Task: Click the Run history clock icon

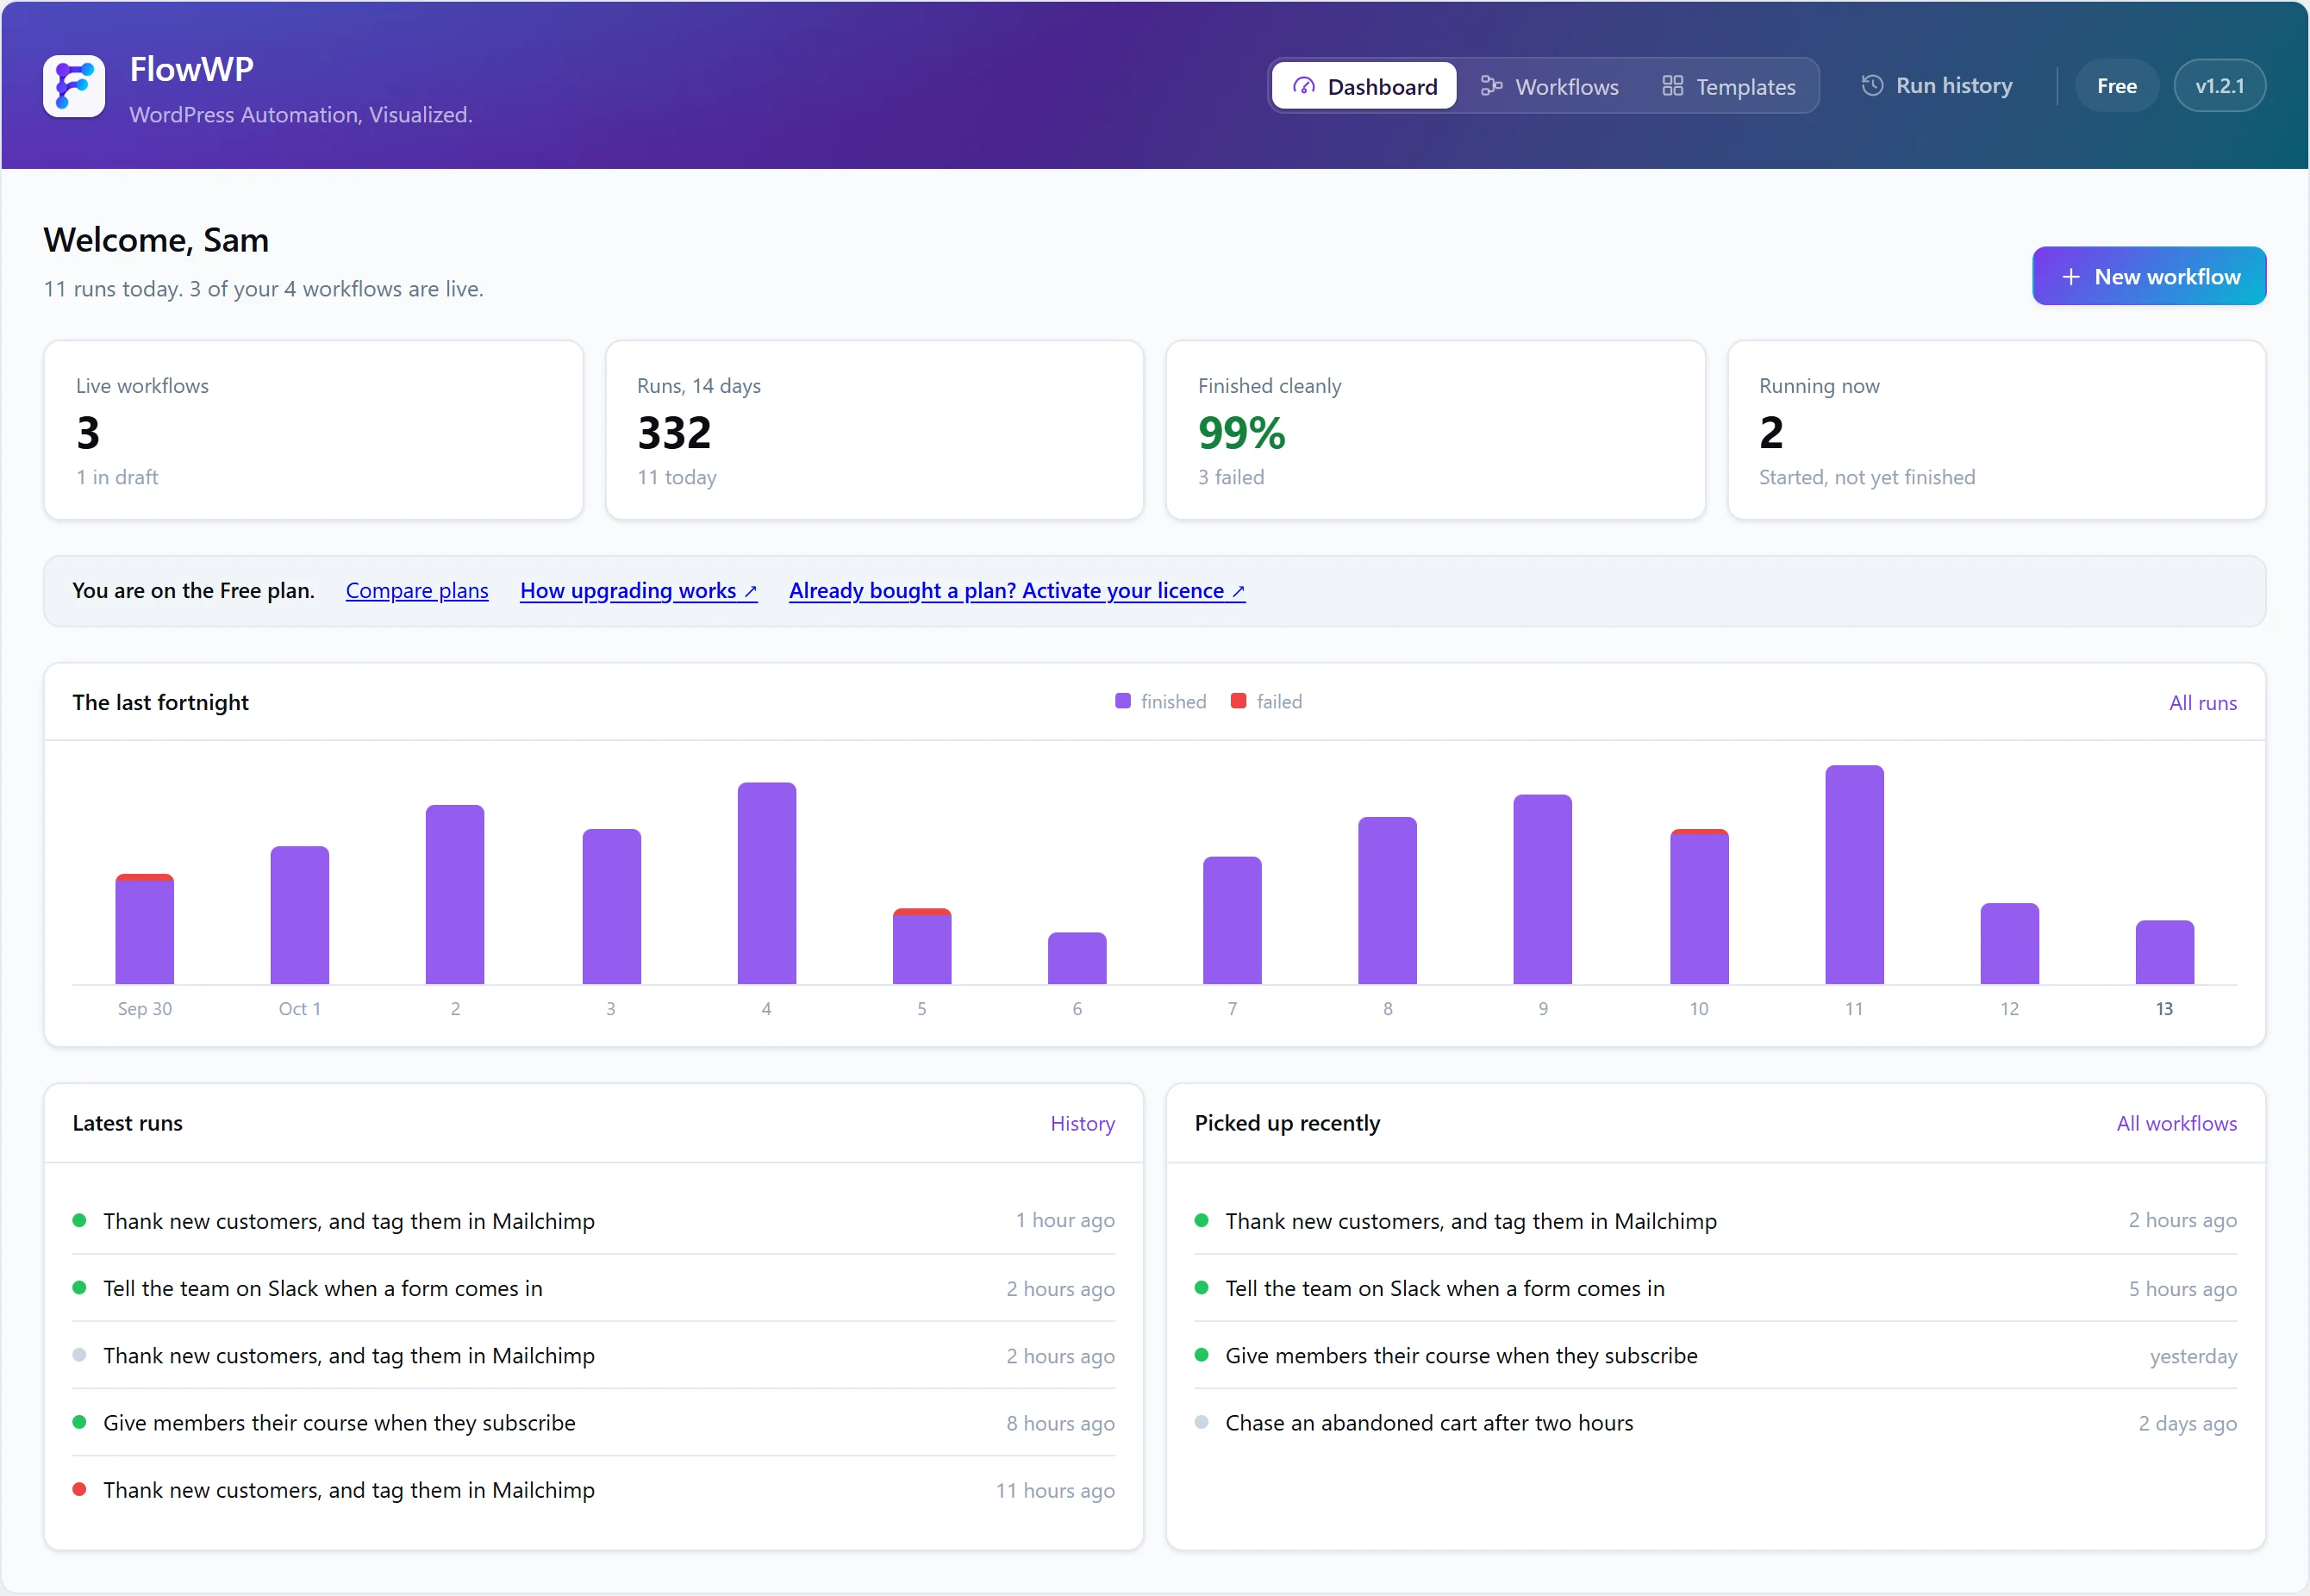Action: [1872, 86]
